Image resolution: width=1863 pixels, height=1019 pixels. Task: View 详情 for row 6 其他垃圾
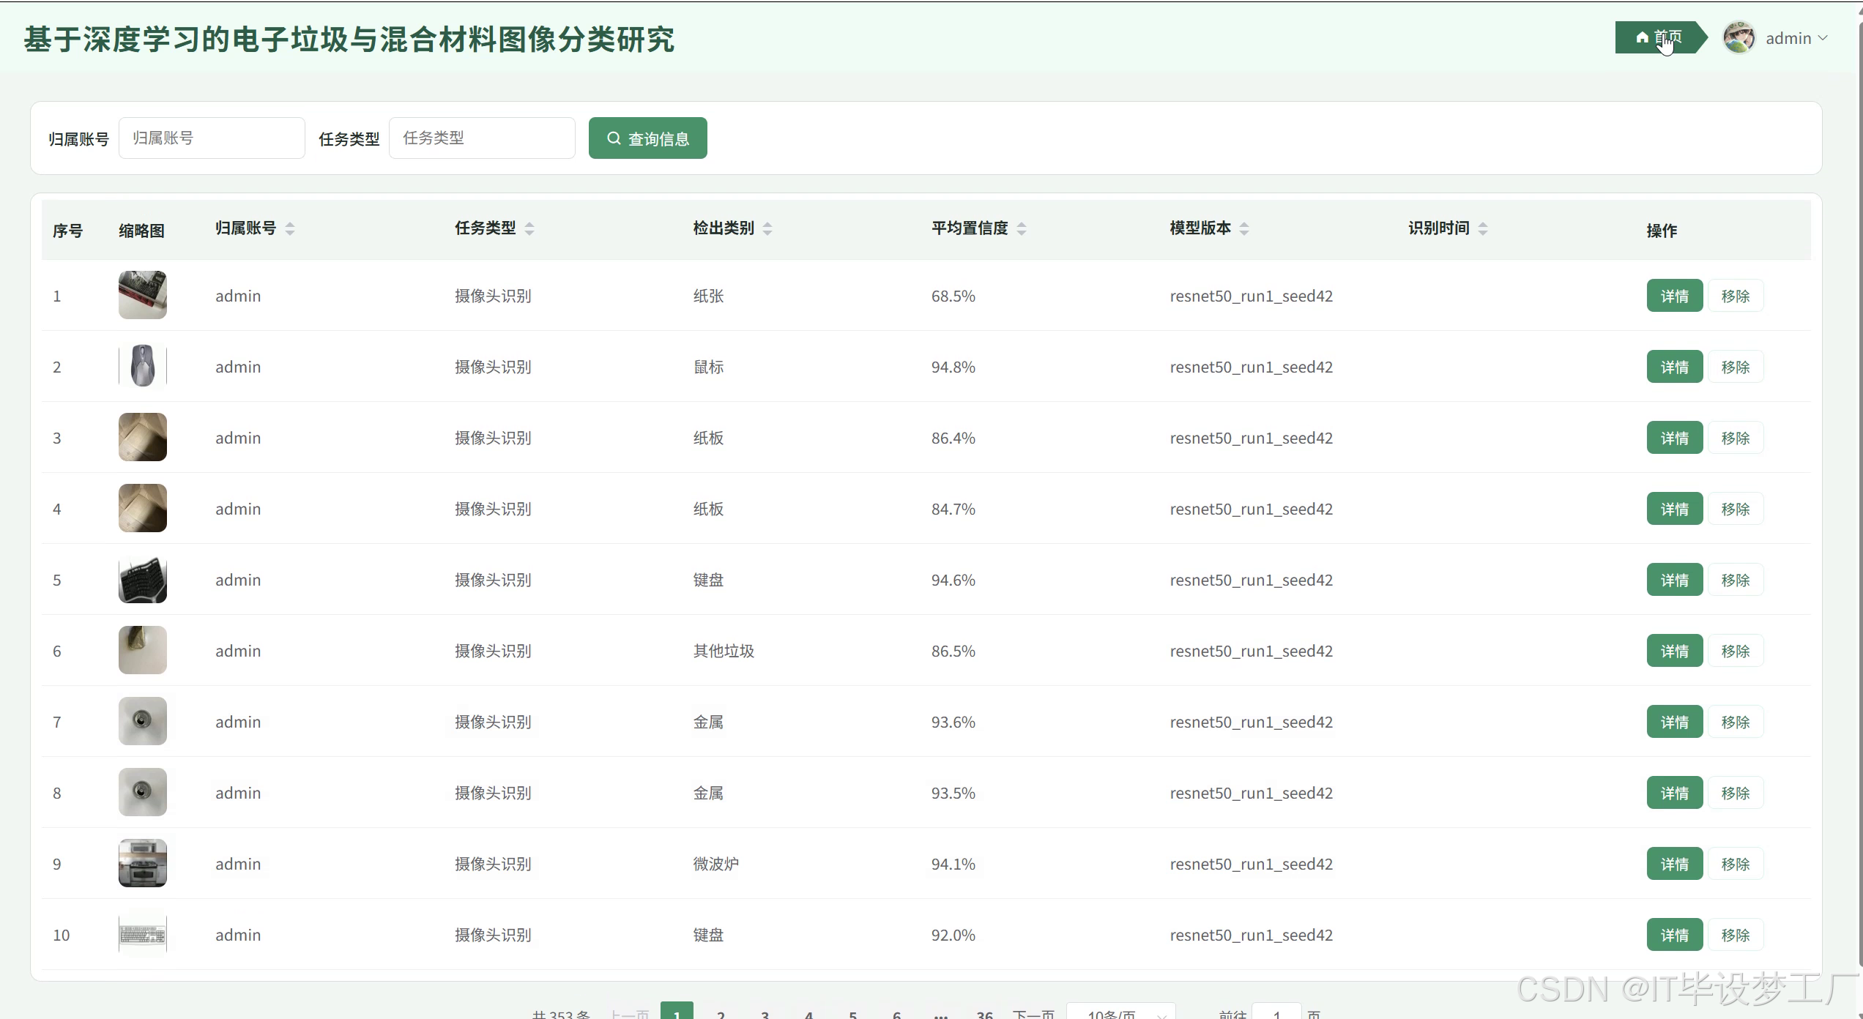click(x=1675, y=651)
